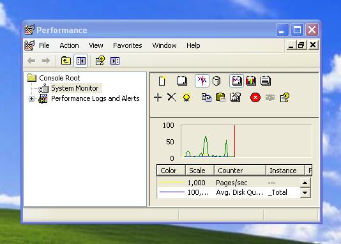Viewport: 341px width, 244px height.
Task: Select the Pages/sec counter row
Action: click(x=229, y=183)
